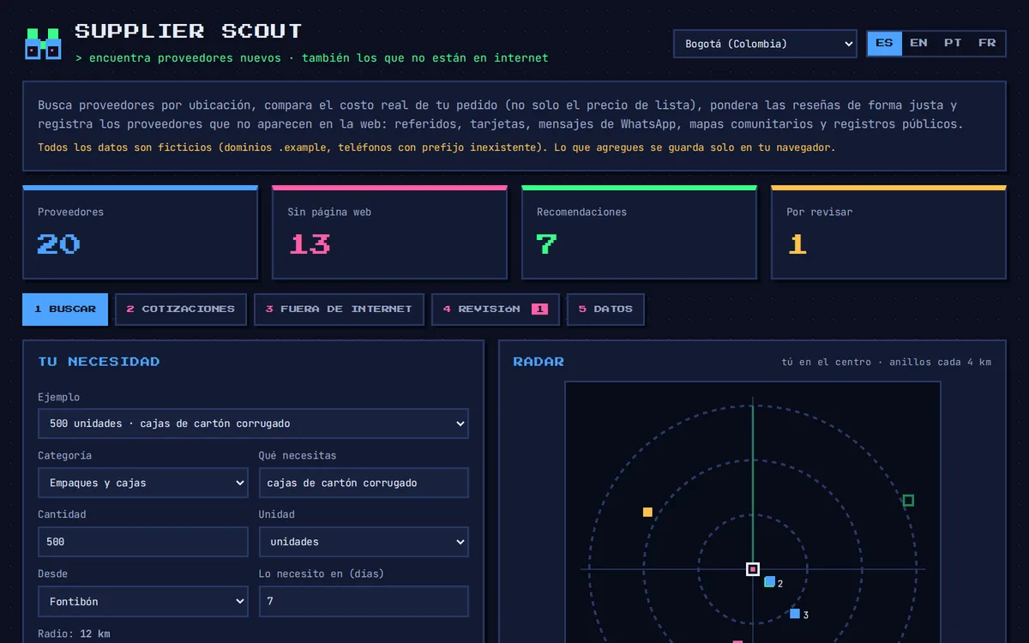Switch language to FR
The height and width of the screenshot is (643, 1029).
coord(987,43)
